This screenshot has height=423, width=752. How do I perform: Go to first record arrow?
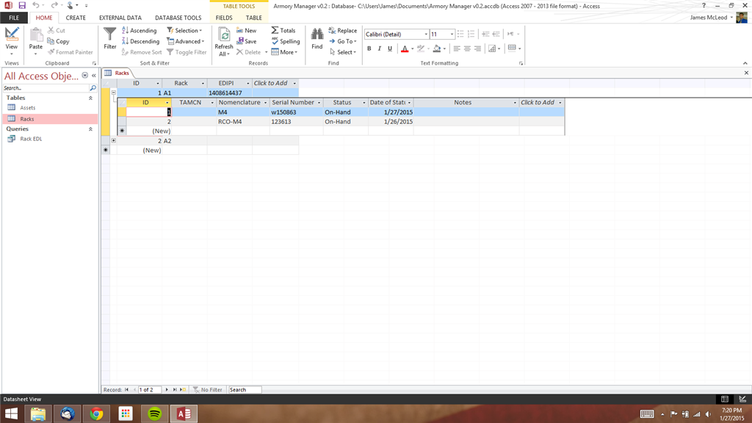click(126, 389)
